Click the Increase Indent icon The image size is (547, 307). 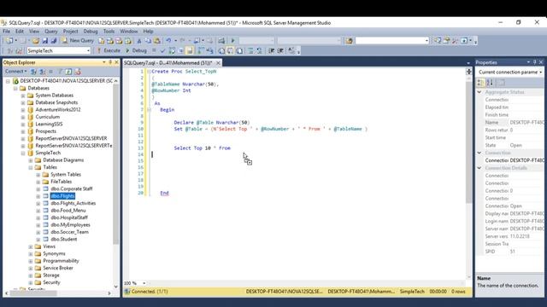(280, 51)
